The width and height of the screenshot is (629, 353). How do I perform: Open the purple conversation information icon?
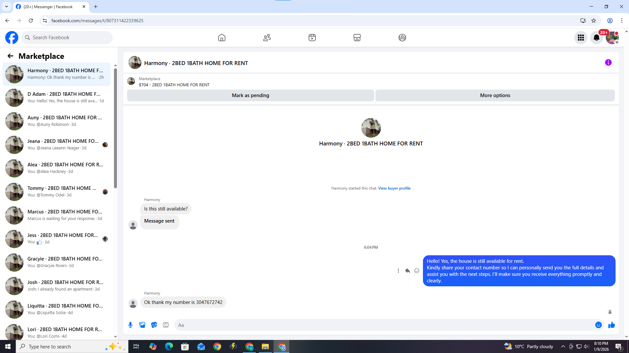tap(608, 62)
